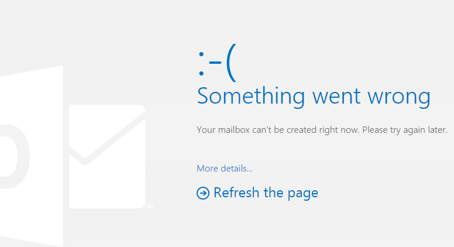Expand More details... for error info
Screen dimensions: 454x247
(x=225, y=169)
